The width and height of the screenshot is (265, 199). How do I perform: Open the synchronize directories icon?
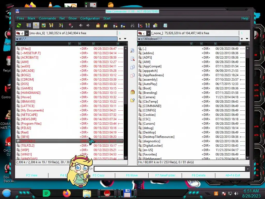[x=148, y=26]
